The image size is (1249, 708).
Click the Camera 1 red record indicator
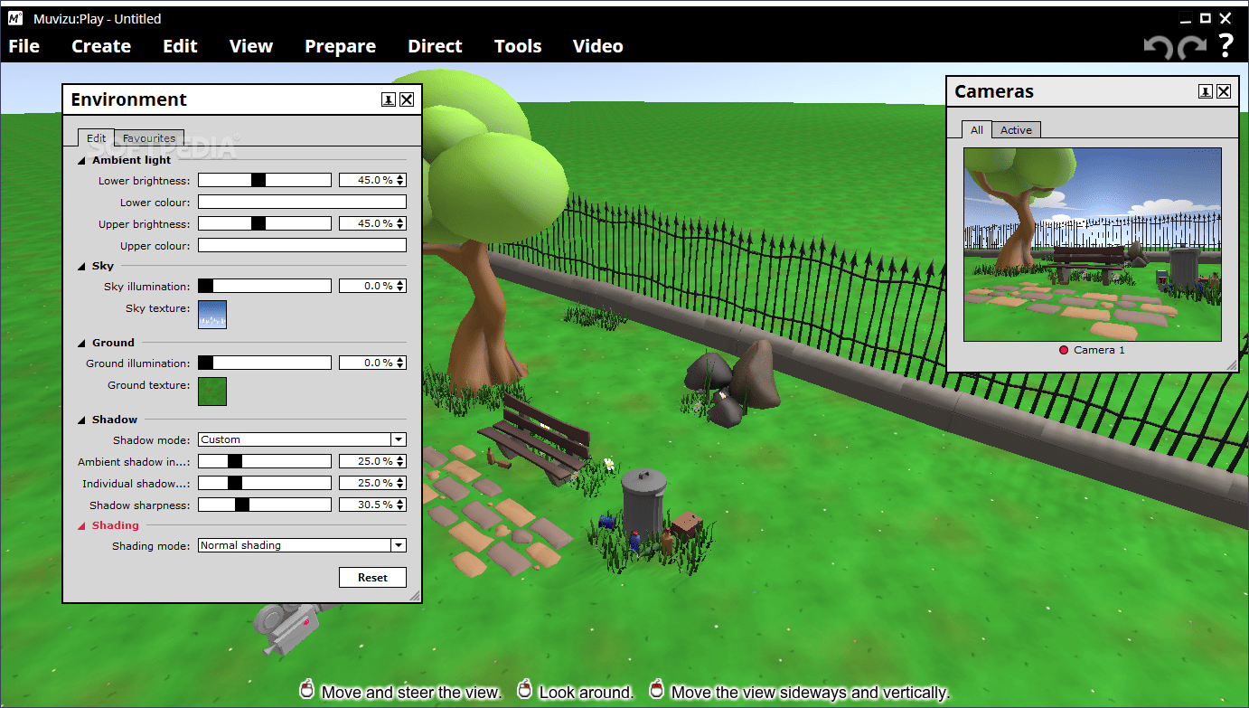[1064, 350]
